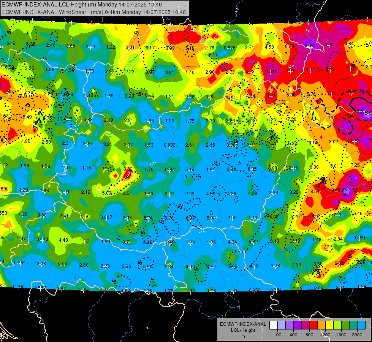
Task: Click wind shear value 8.64
Action: pyautogui.click(x=315, y=191)
